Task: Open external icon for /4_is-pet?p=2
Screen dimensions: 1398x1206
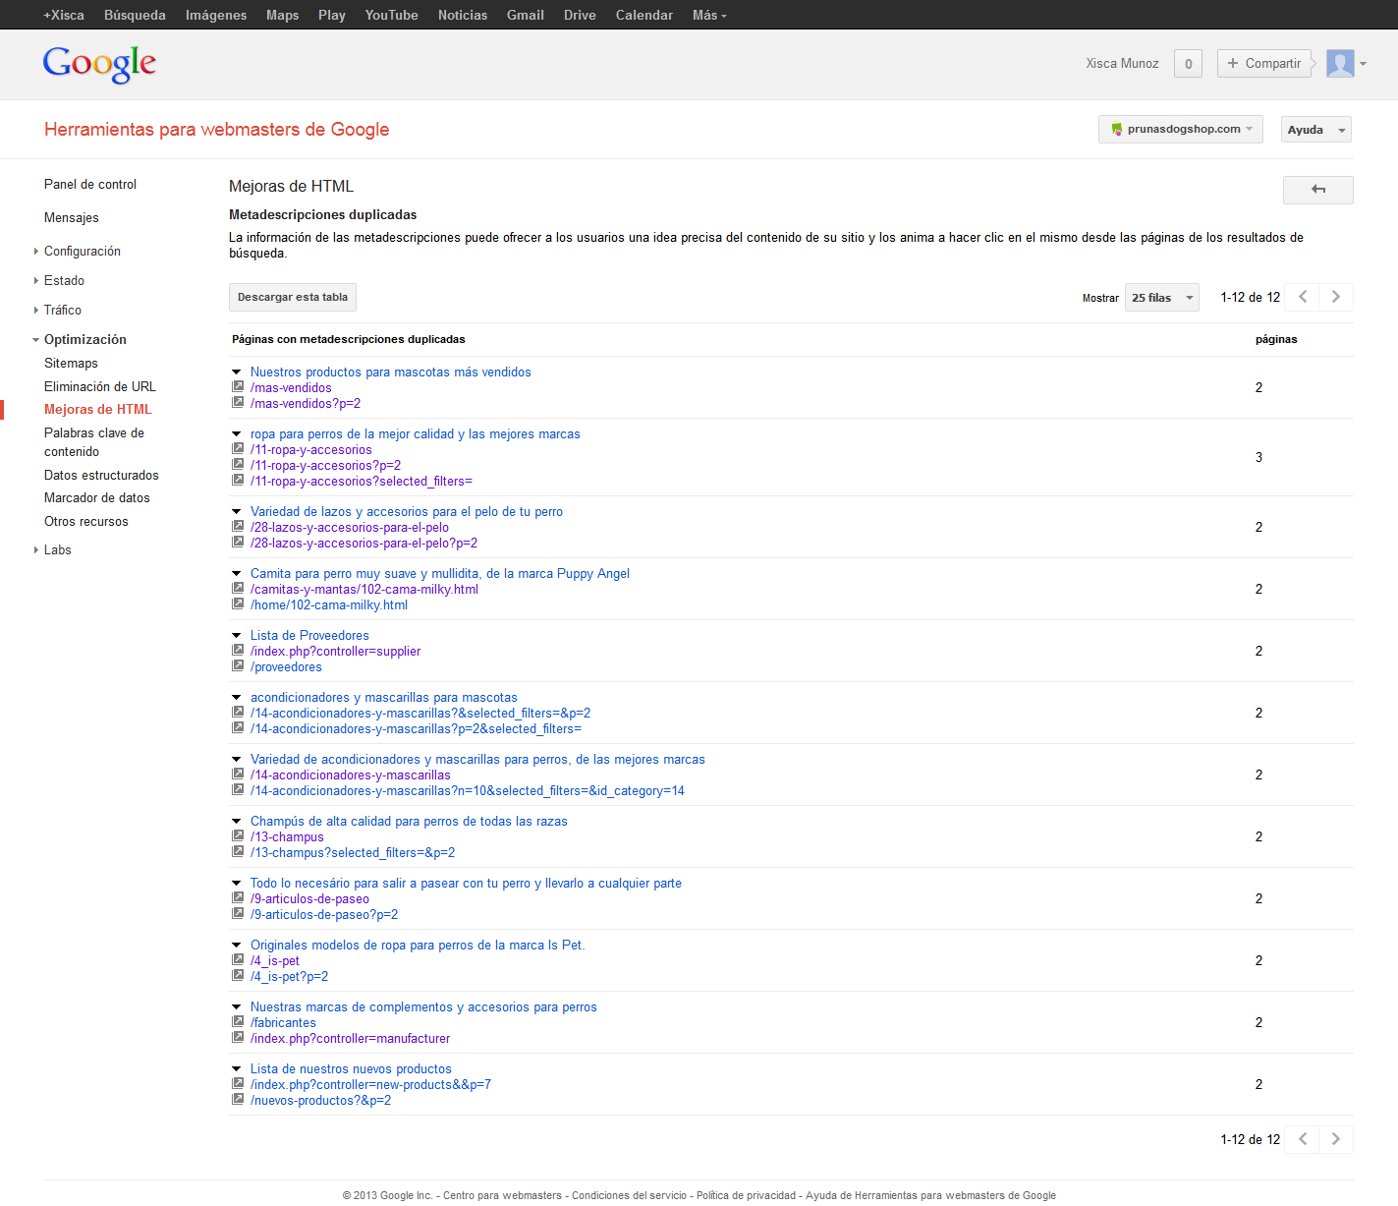Action: (x=238, y=976)
